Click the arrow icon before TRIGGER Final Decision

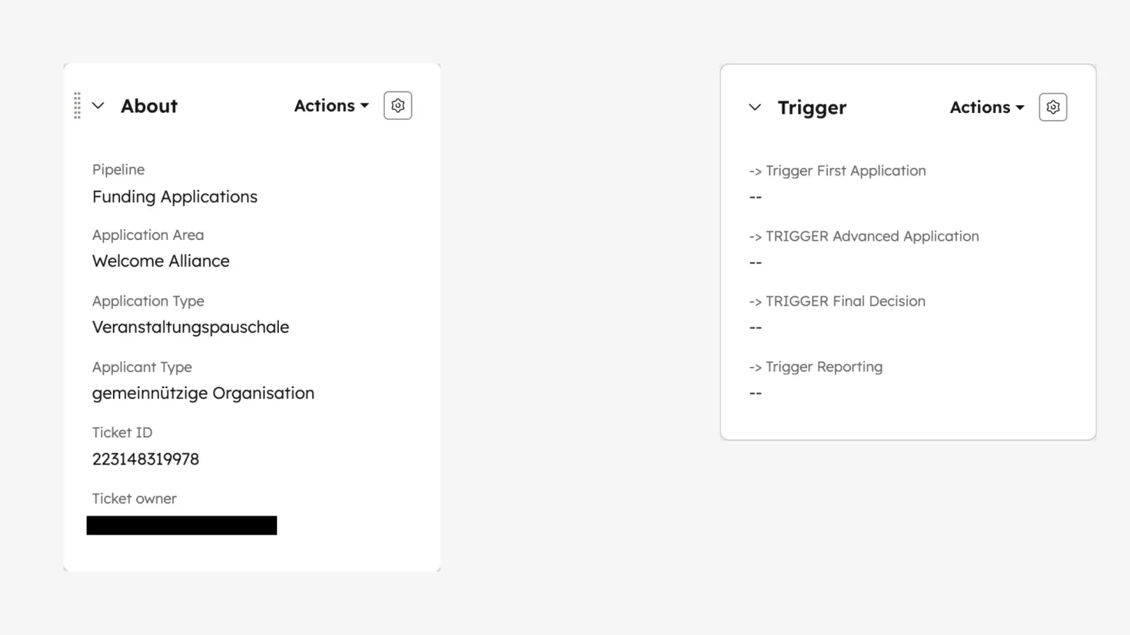755,301
